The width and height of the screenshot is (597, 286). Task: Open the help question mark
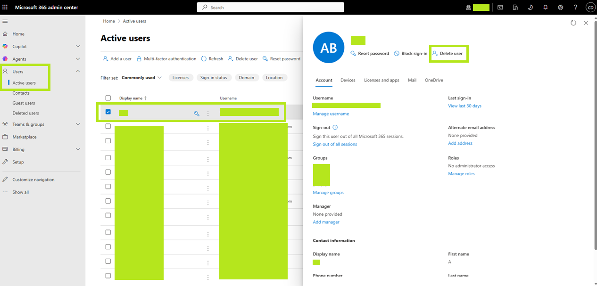[575, 8]
